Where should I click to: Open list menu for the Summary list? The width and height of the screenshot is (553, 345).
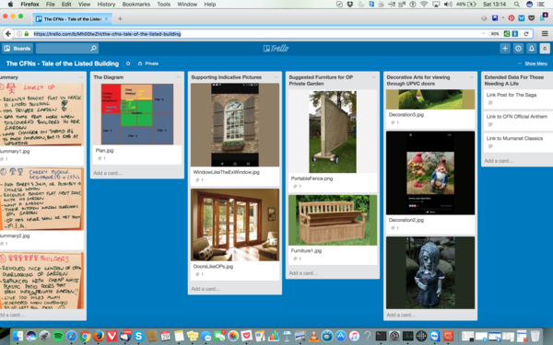click(x=81, y=77)
